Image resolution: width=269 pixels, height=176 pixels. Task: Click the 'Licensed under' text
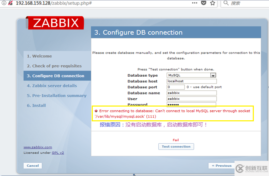37,153
